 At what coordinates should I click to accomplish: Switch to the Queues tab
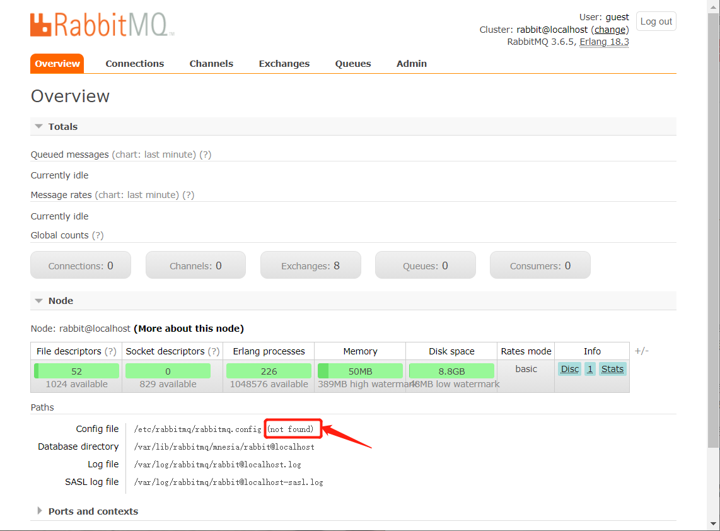[352, 63]
